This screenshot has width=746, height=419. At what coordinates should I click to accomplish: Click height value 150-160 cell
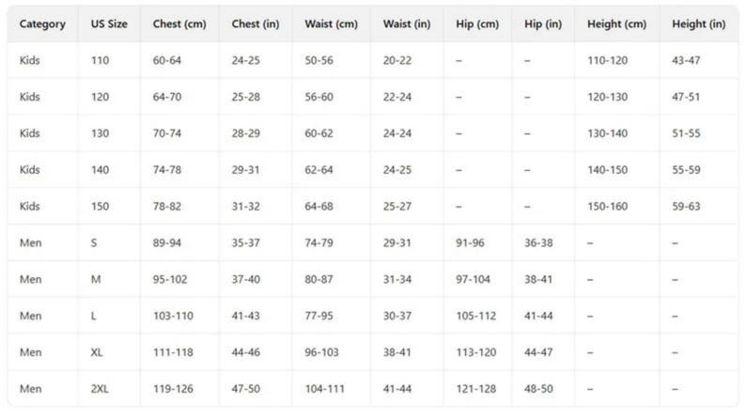(607, 207)
